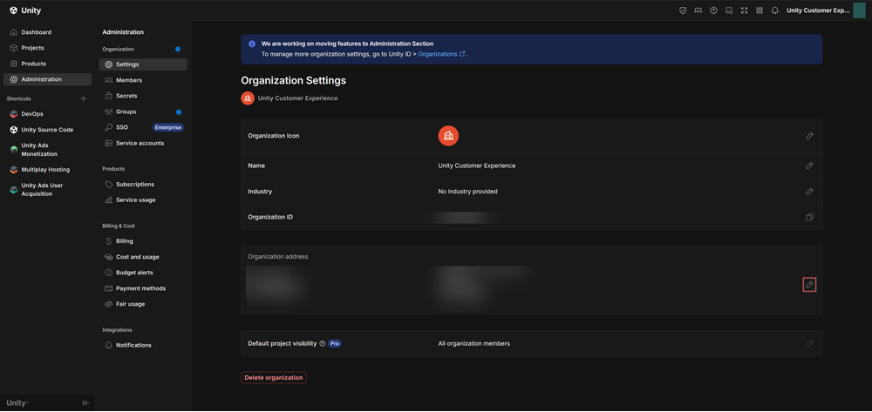Click the Pro badge next to project visibility

click(x=334, y=344)
